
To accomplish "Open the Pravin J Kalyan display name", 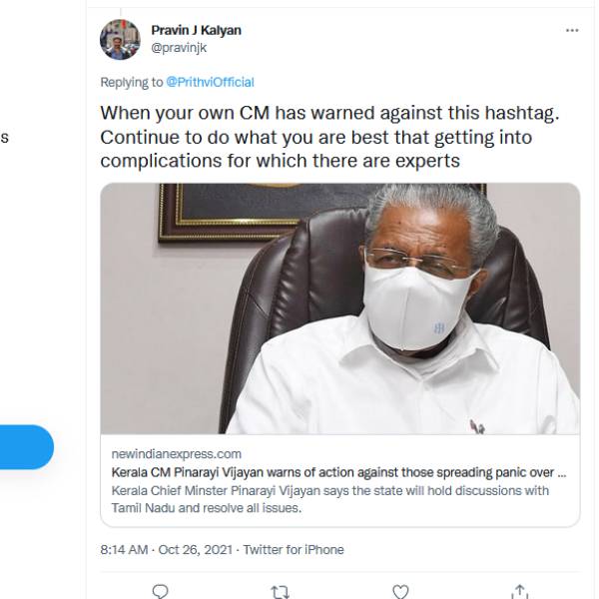I will (196, 30).
